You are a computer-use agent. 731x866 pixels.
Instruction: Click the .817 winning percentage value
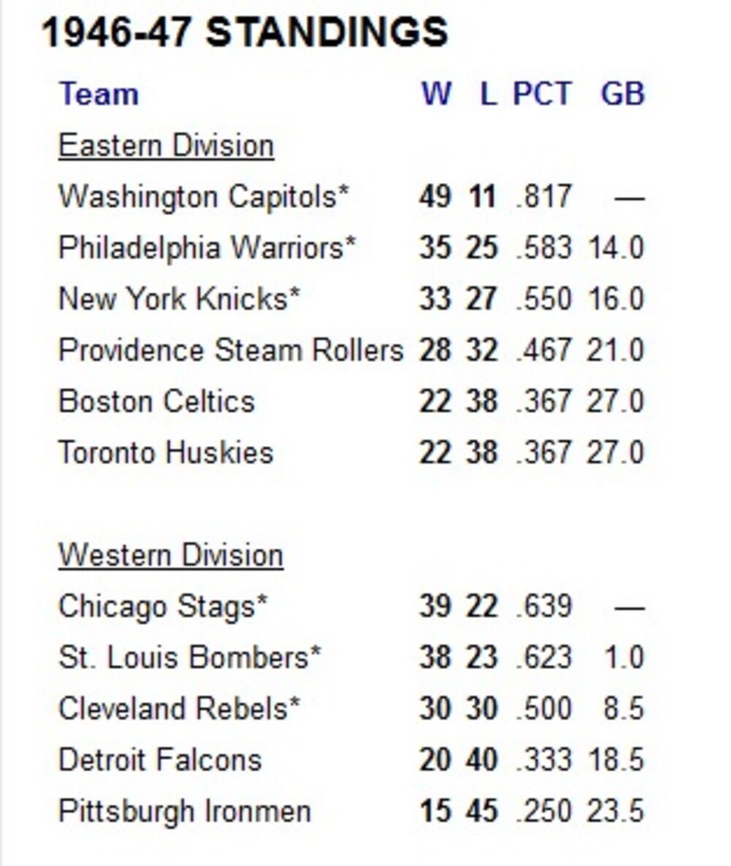click(542, 197)
